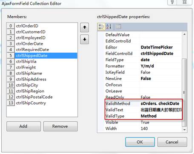Click the property grid scrollbar thumb
Screen dimensions: 194x154
[x=184, y=92]
